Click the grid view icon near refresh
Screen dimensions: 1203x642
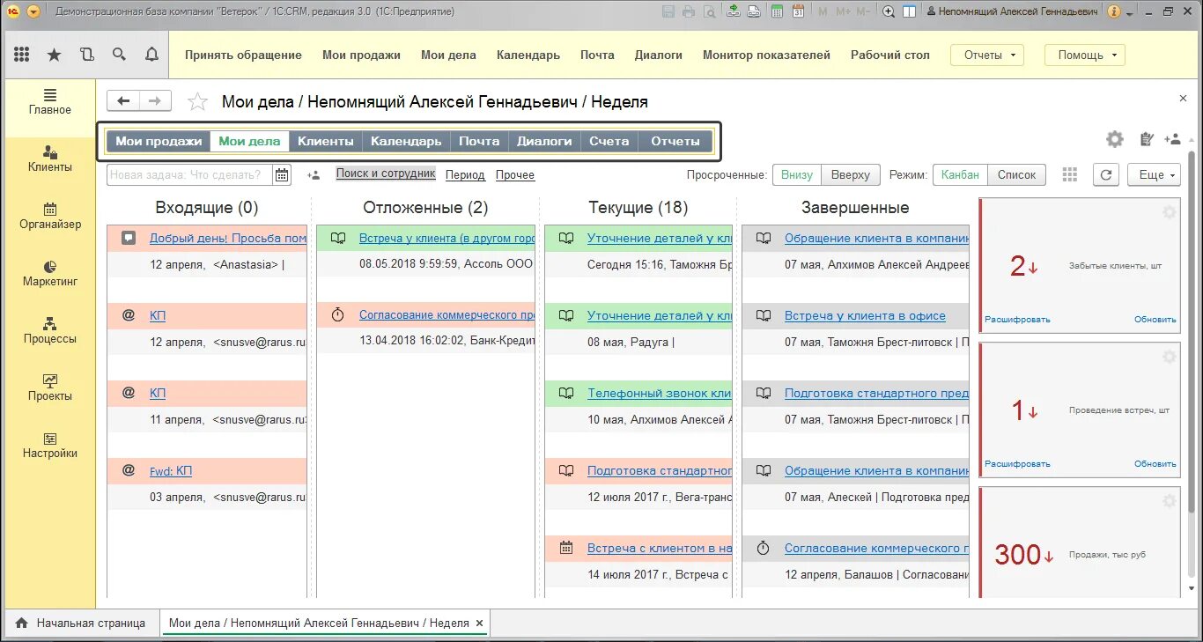(x=1070, y=174)
